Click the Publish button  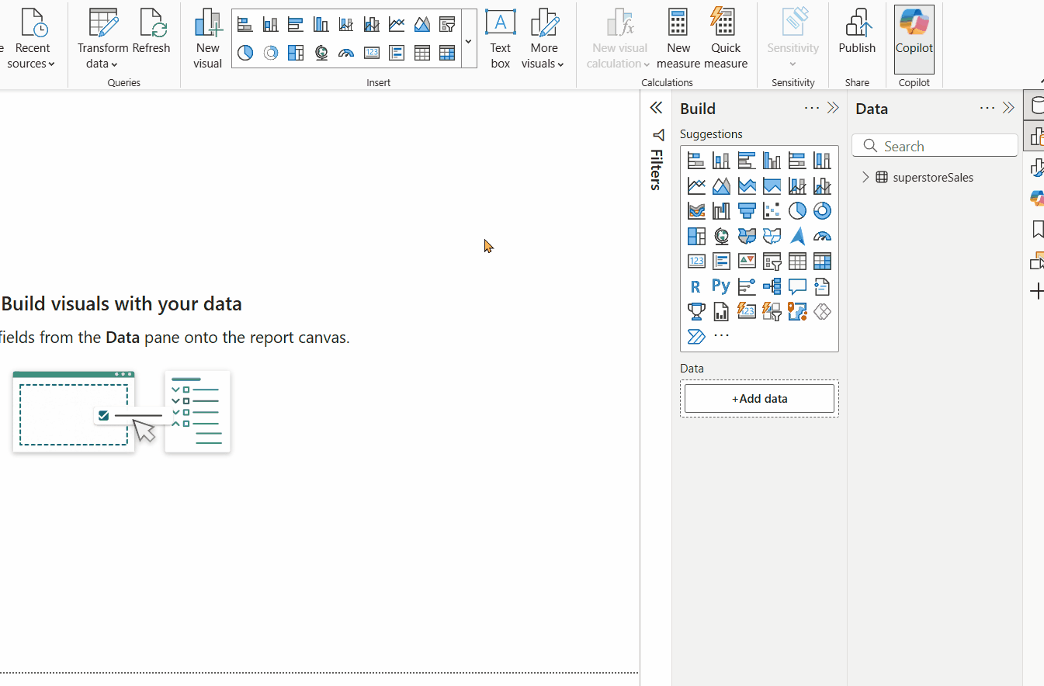tap(857, 38)
